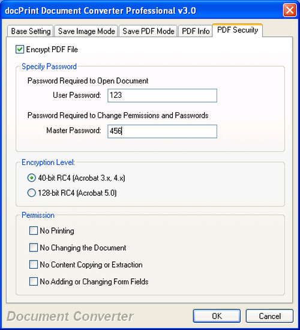The height and width of the screenshot is (330, 300).
Task: Click the Specify Password group label
Action: pyautogui.click(x=49, y=67)
